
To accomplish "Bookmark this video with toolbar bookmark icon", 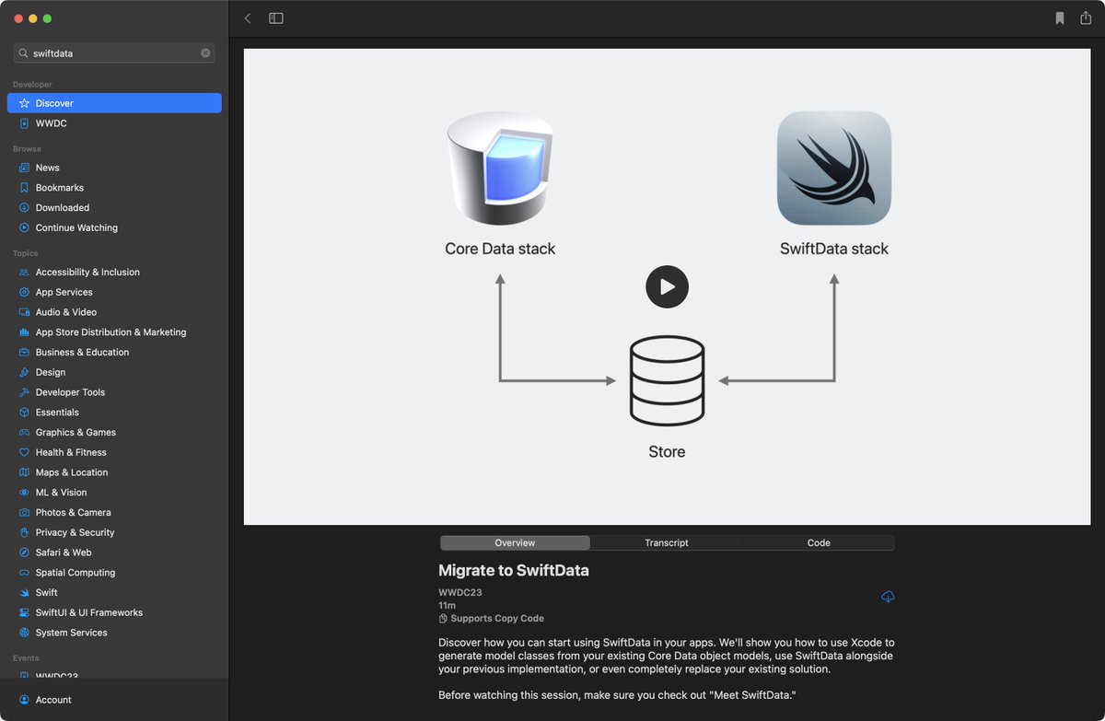I will [1060, 18].
